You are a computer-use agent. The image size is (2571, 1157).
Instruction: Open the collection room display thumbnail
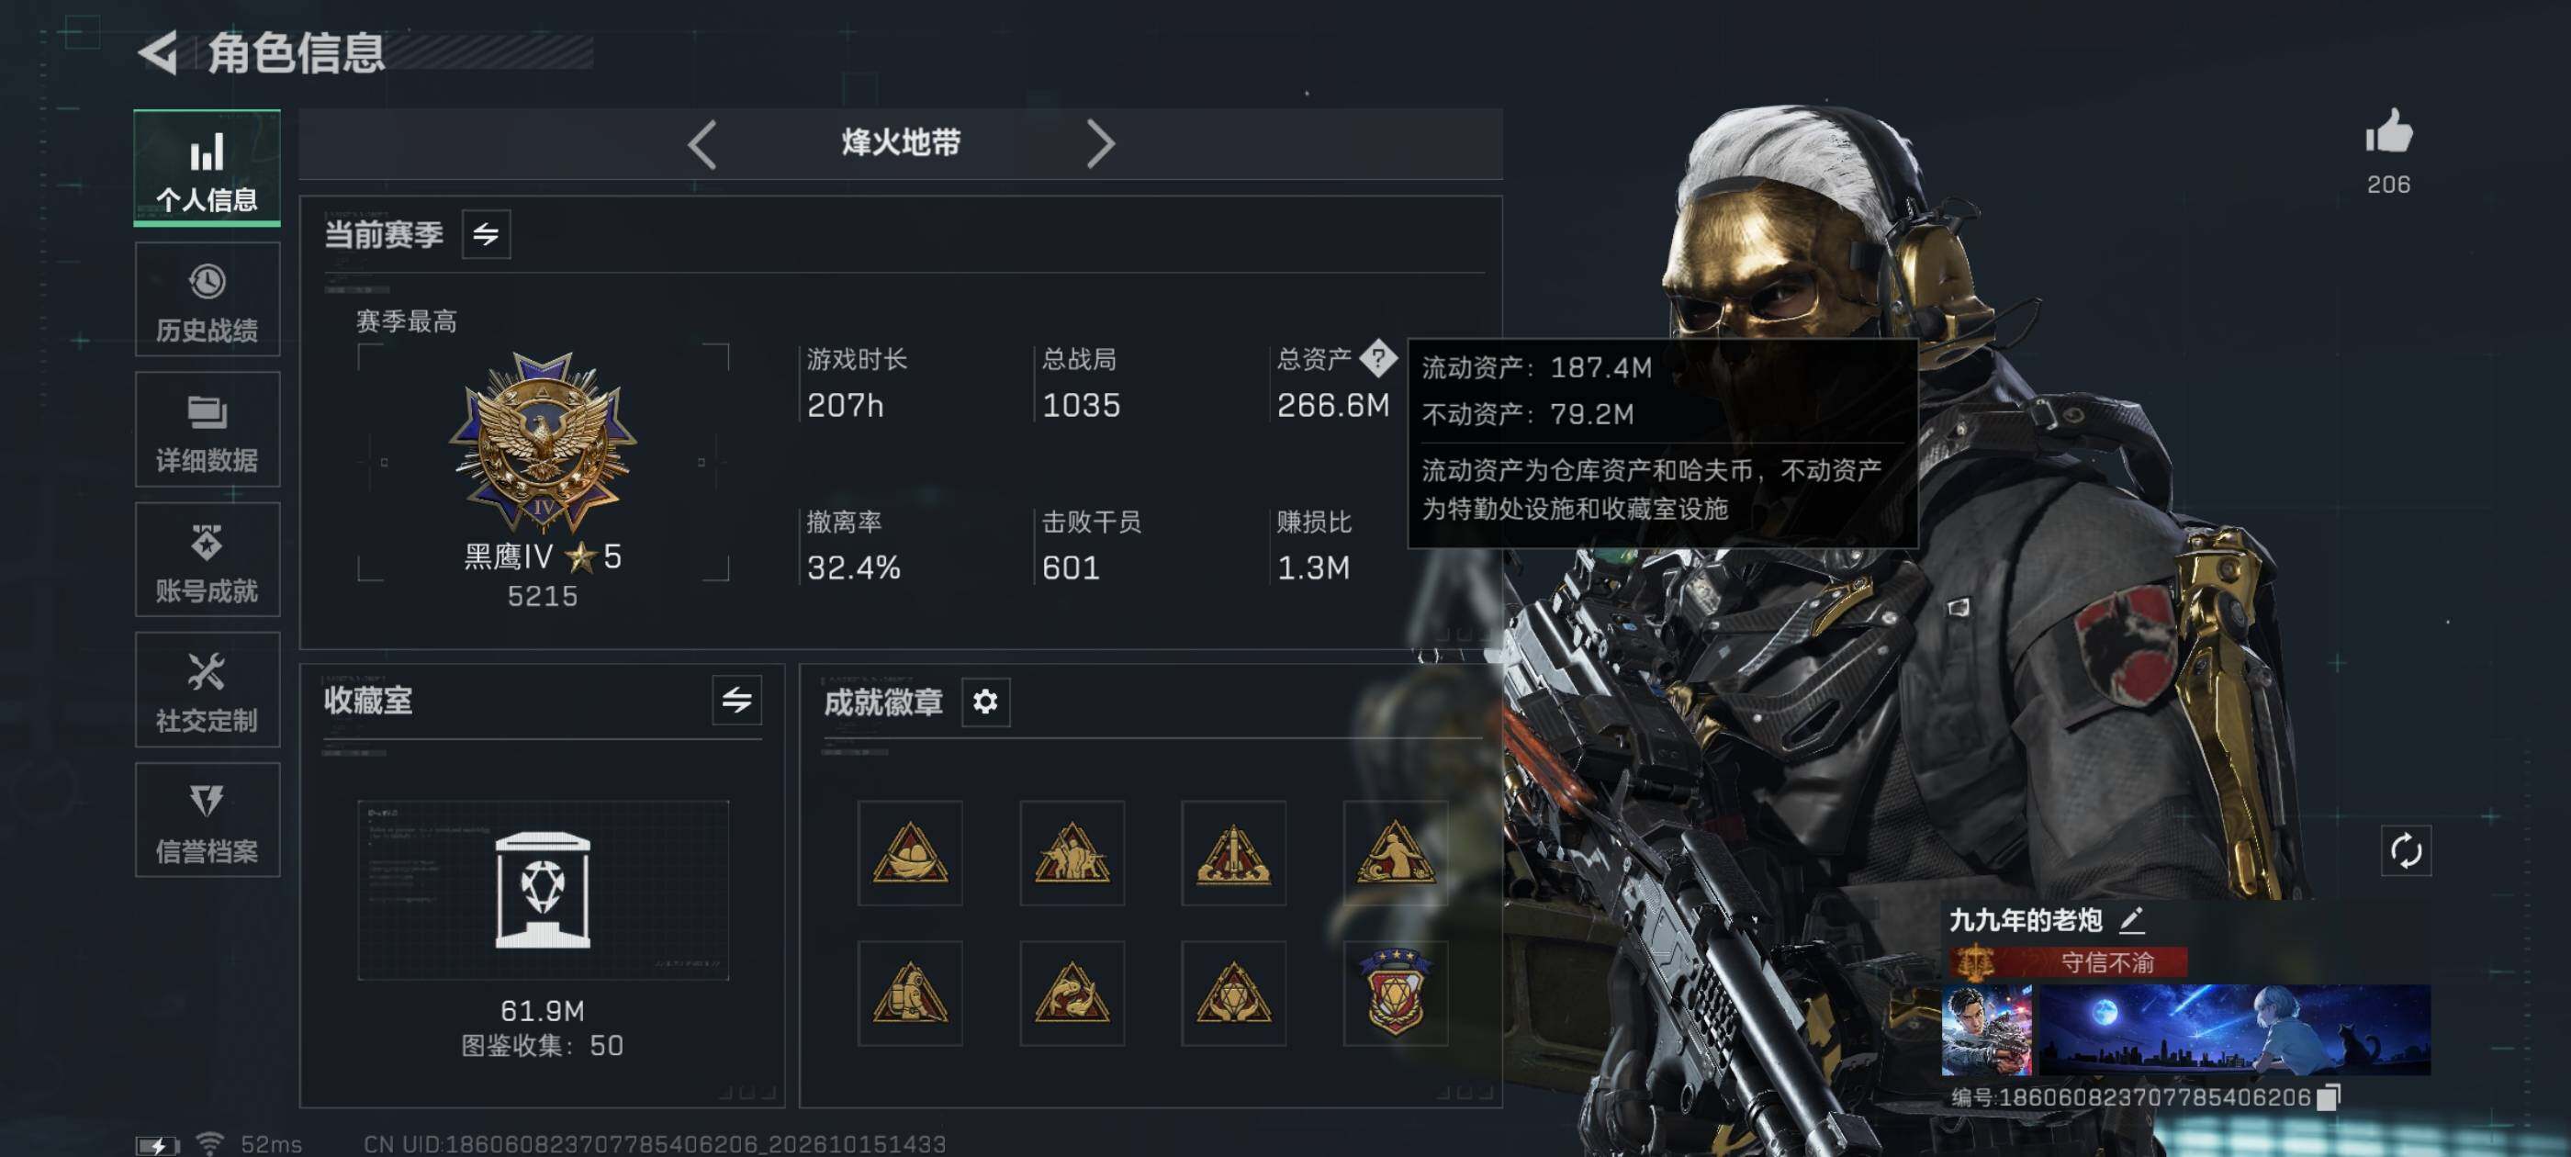point(543,890)
